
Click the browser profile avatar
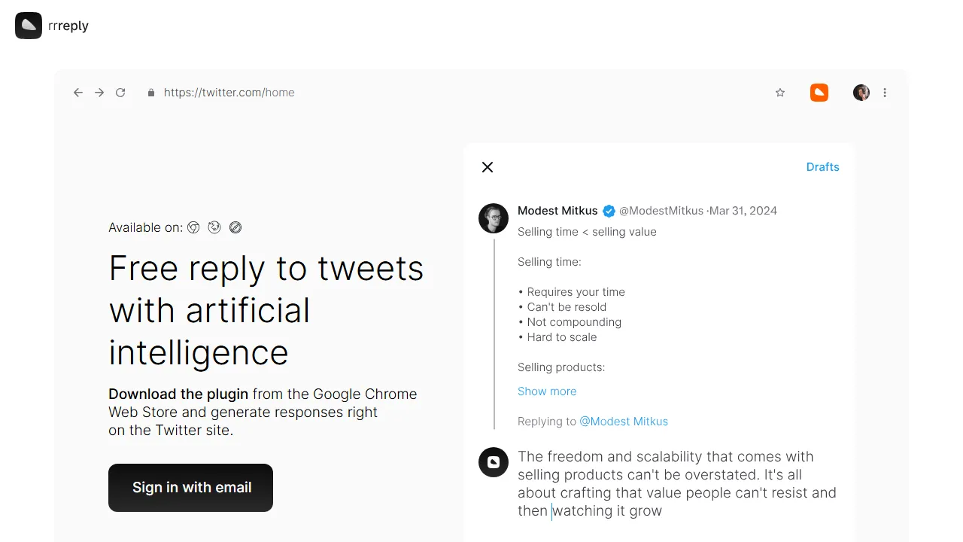click(x=861, y=92)
